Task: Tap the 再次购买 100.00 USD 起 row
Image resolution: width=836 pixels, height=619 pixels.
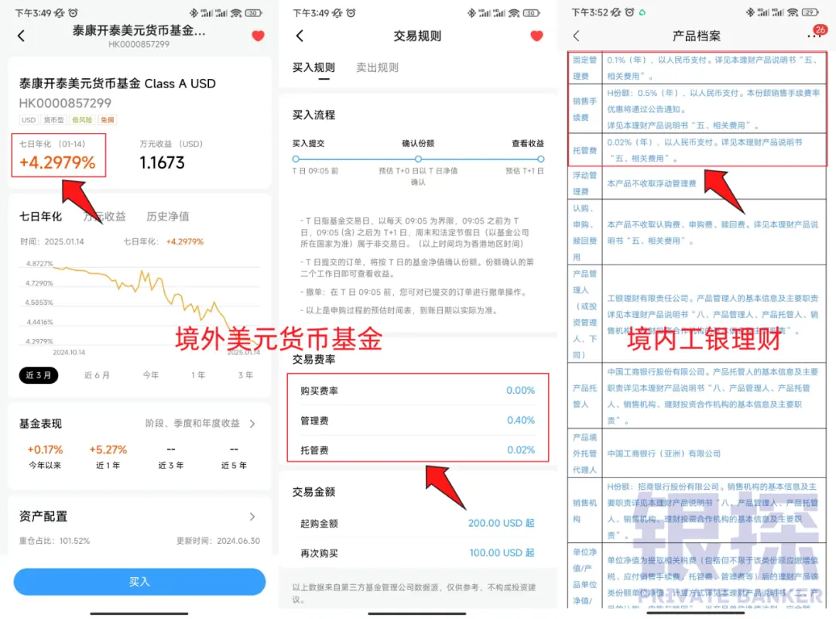Action: (x=417, y=553)
